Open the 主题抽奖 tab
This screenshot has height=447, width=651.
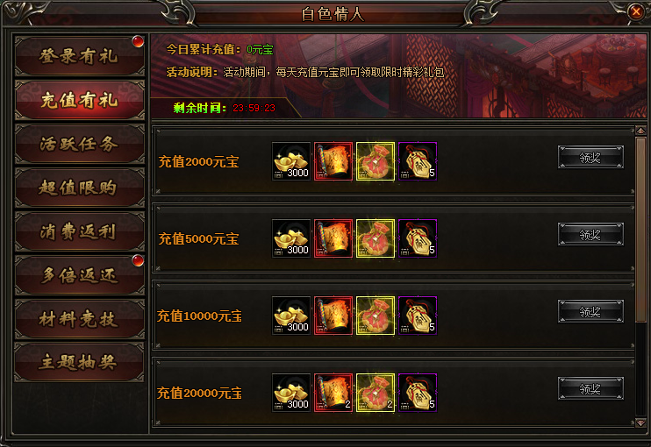pos(80,362)
